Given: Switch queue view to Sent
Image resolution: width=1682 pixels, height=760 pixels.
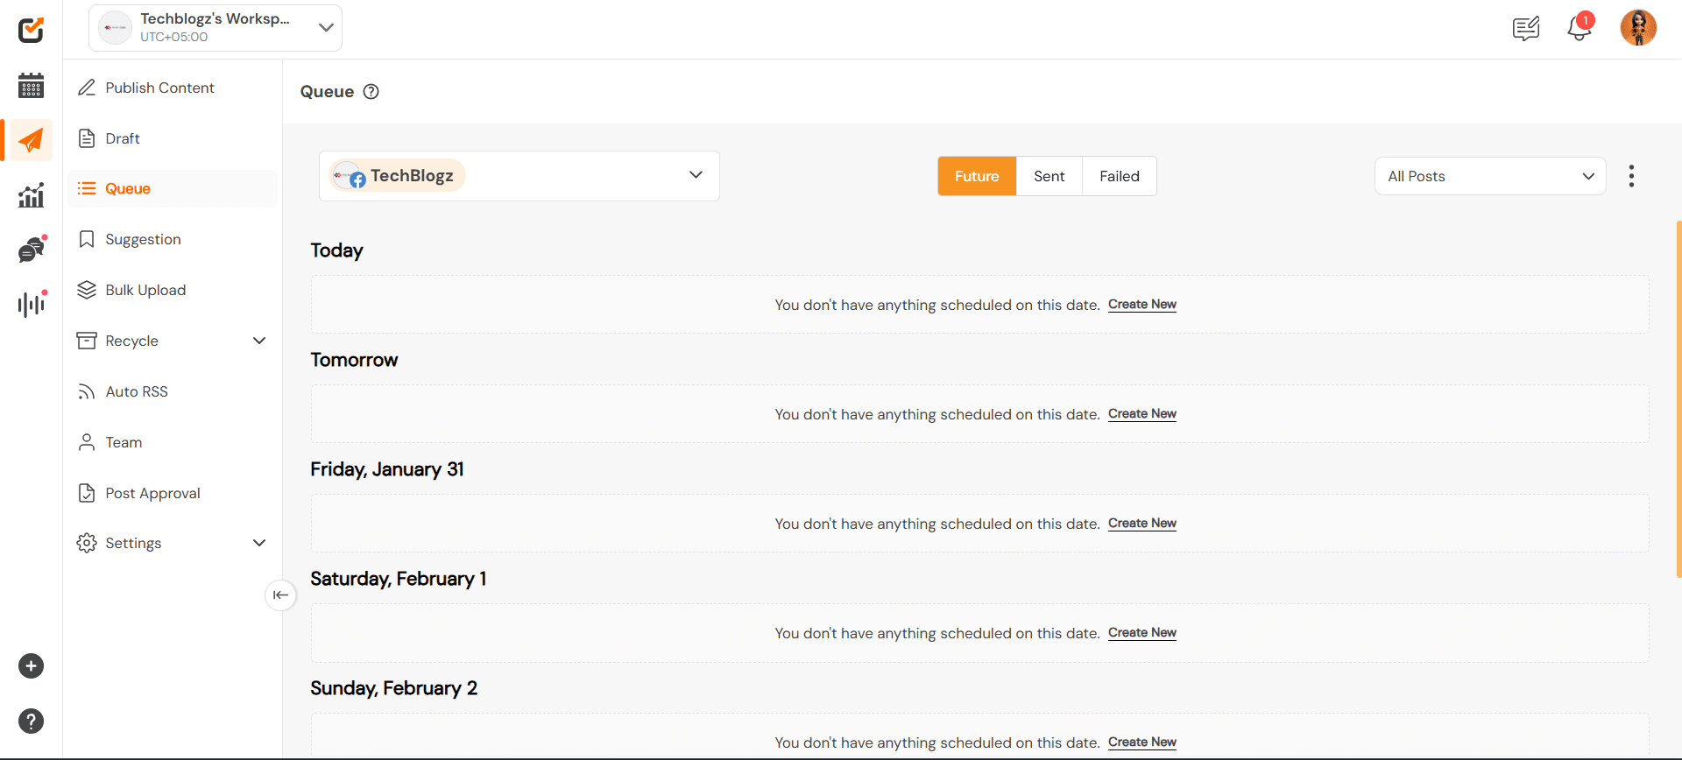Looking at the screenshot, I should point(1049,176).
